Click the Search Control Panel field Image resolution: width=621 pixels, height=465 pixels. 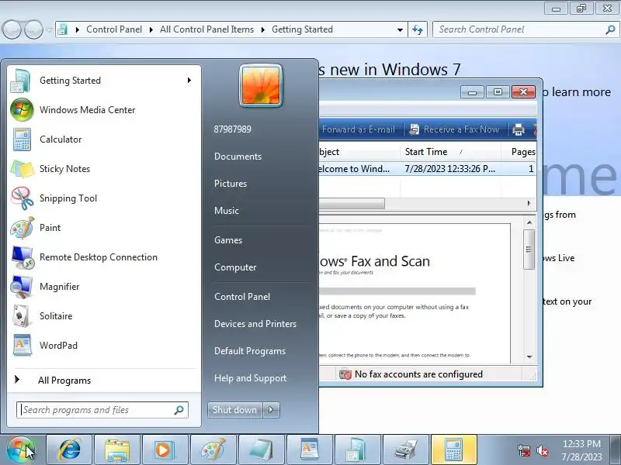pyautogui.click(x=525, y=29)
